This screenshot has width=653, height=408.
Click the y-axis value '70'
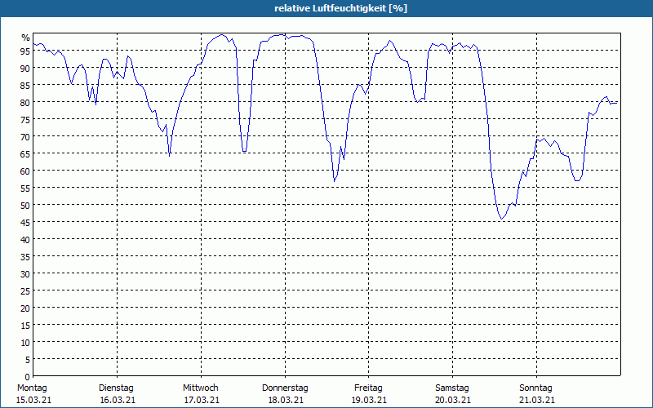(25, 136)
